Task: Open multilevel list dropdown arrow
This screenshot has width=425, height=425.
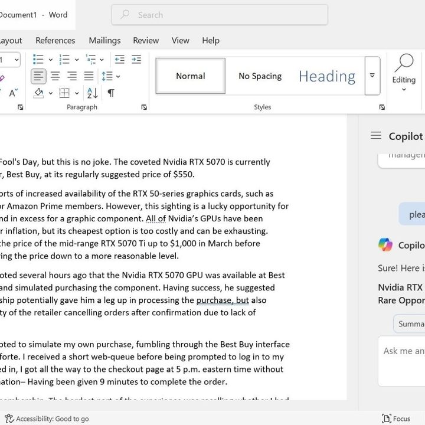Action: (x=102, y=60)
